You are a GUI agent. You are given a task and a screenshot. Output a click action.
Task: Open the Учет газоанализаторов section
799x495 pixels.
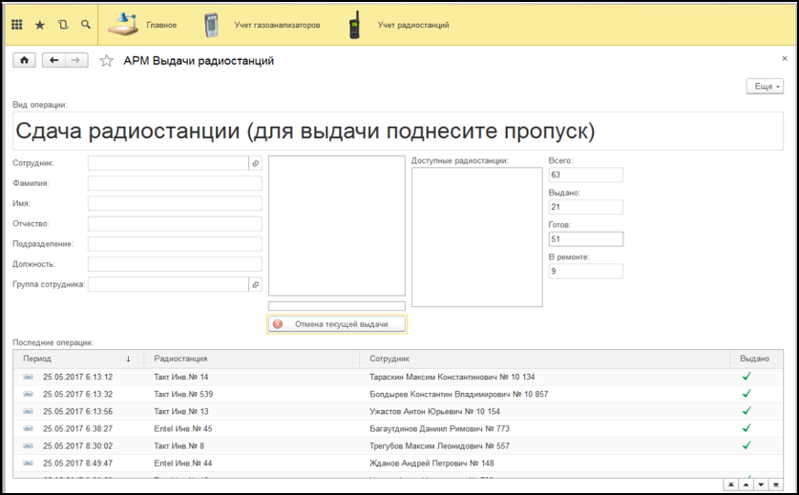[277, 25]
